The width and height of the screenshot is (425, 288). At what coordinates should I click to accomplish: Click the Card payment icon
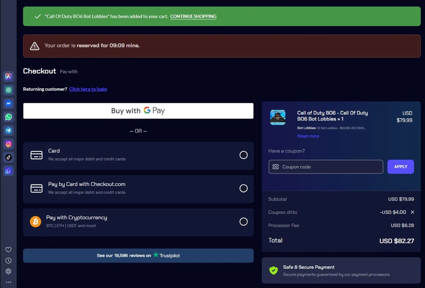37,155
